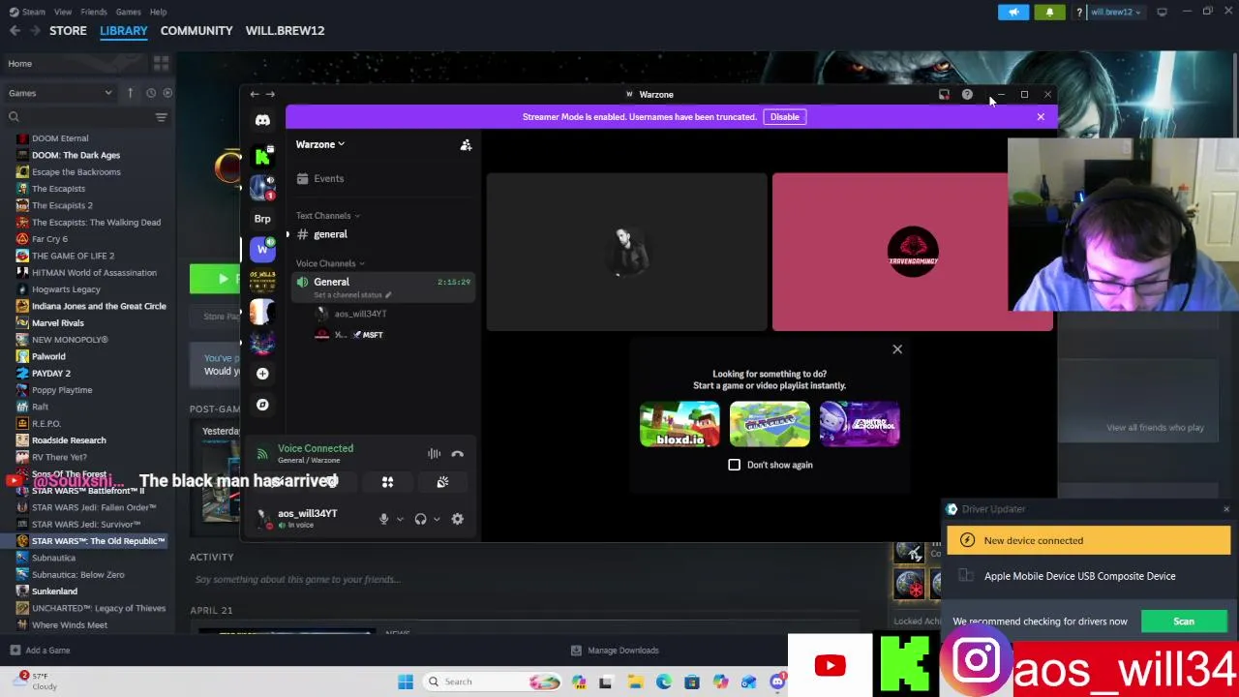This screenshot has width=1239, height=697.
Task: Collapse Text Channels category
Action: (x=327, y=216)
